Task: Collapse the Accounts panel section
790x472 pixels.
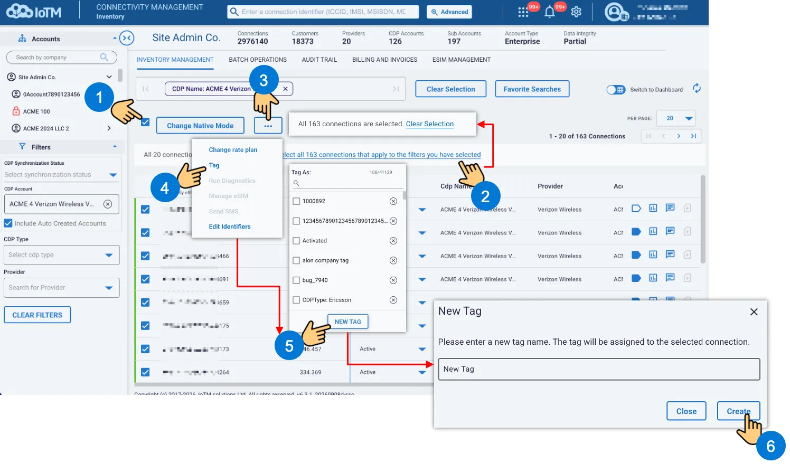Action: (x=115, y=39)
